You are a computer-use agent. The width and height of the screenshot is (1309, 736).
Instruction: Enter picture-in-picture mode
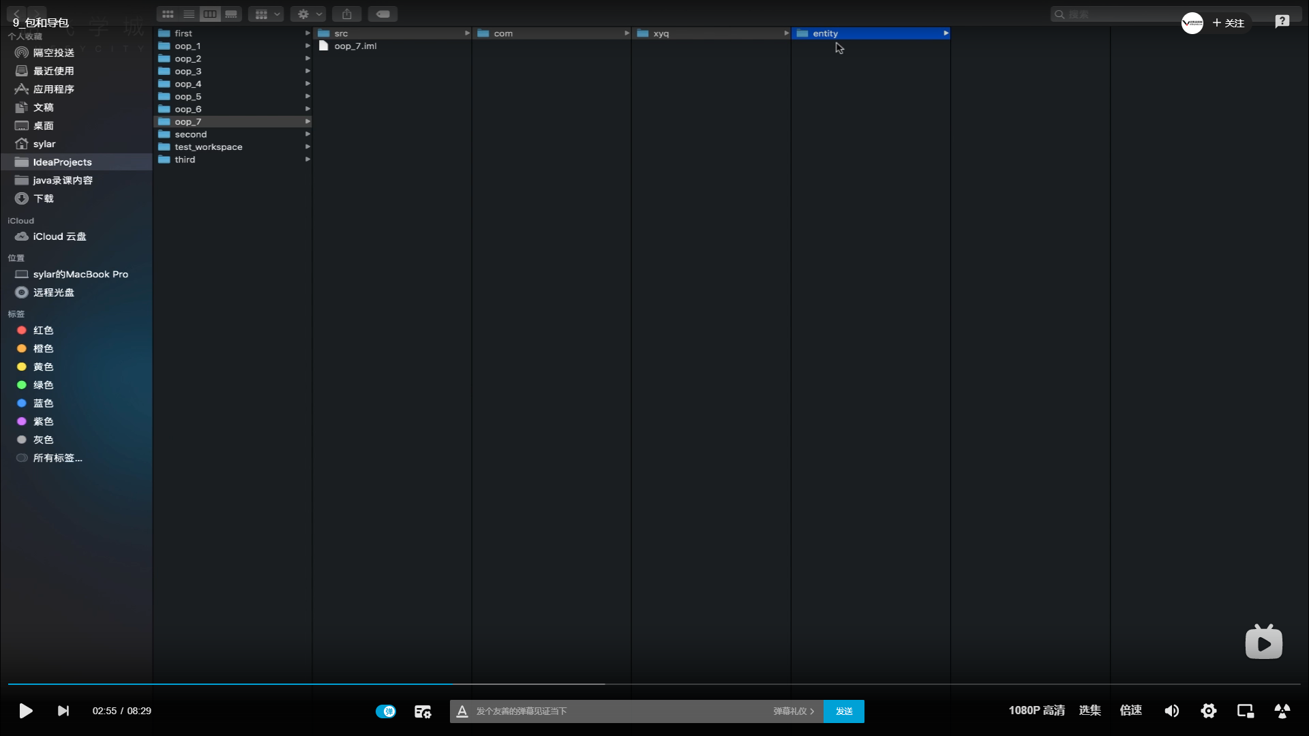1245,711
